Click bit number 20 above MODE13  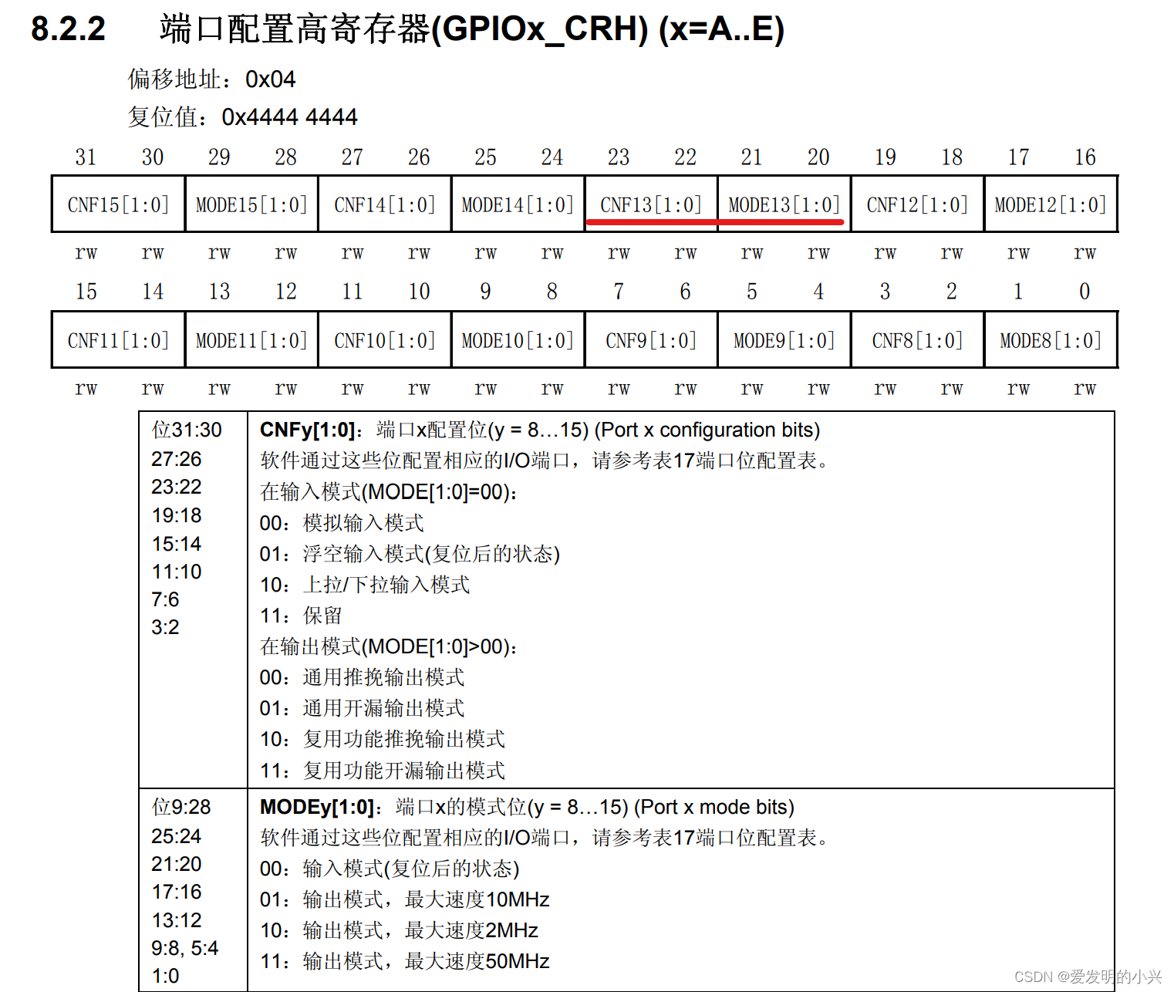pos(818,157)
